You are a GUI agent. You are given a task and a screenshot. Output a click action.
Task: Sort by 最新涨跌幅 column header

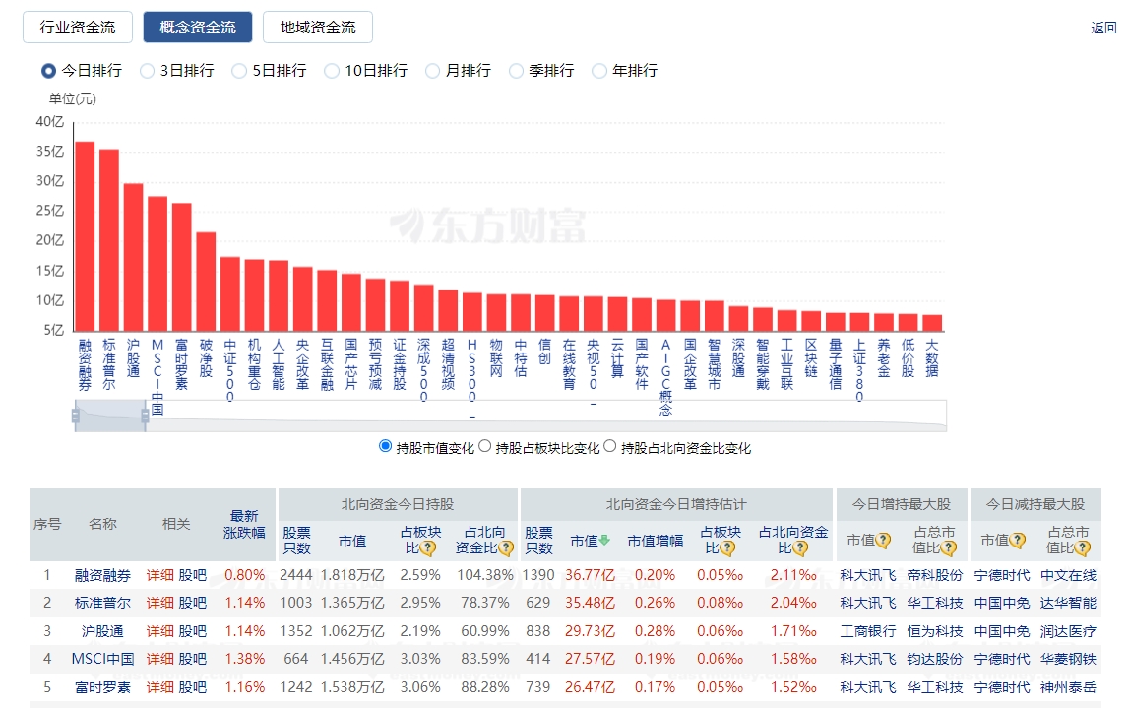point(244,524)
